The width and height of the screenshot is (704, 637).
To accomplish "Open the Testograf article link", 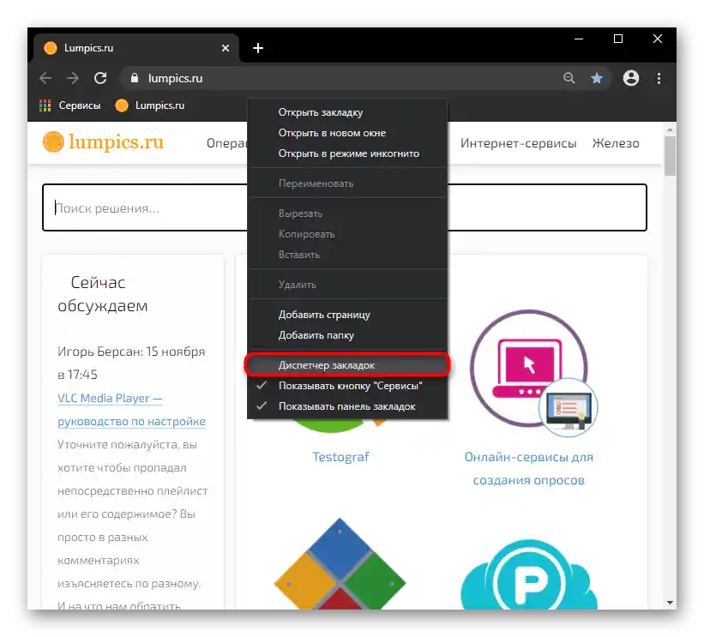I will point(340,457).
